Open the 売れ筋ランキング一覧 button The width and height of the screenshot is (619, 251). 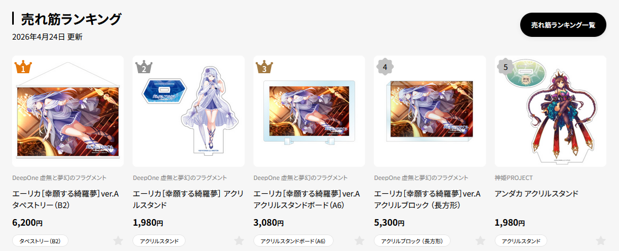point(563,25)
